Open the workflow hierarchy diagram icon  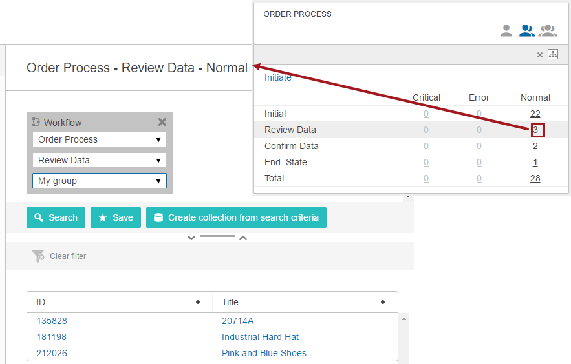click(553, 54)
